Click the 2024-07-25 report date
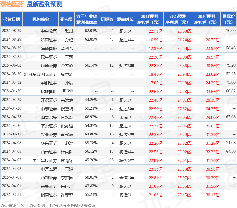This screenshot has width=237, height=208. pos(12,56)
